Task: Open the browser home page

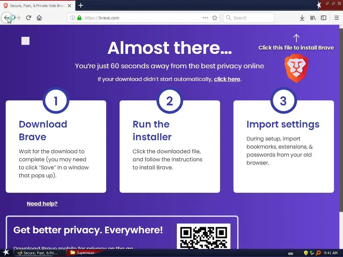Action: 39,18
